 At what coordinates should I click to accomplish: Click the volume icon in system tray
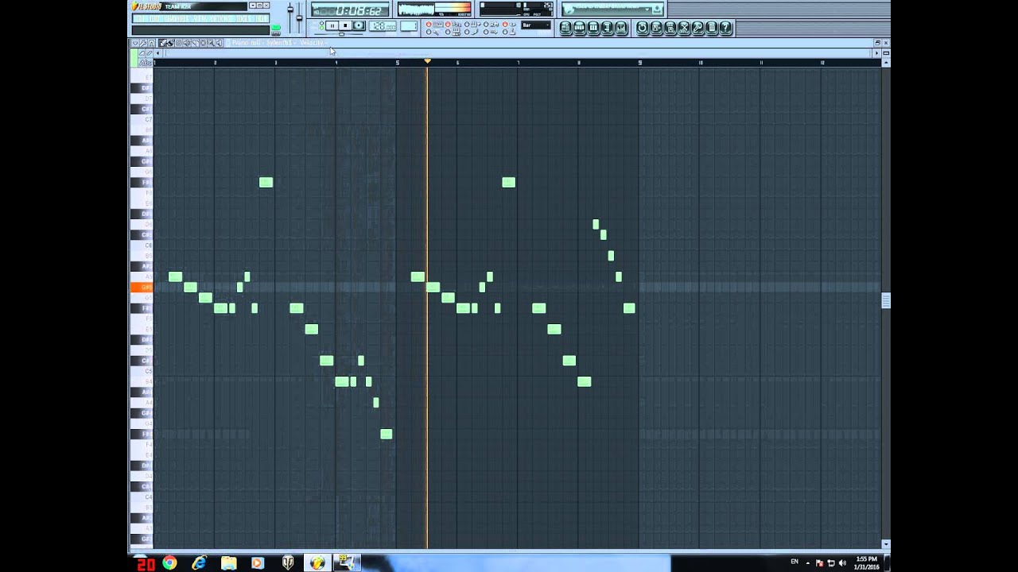842,562
